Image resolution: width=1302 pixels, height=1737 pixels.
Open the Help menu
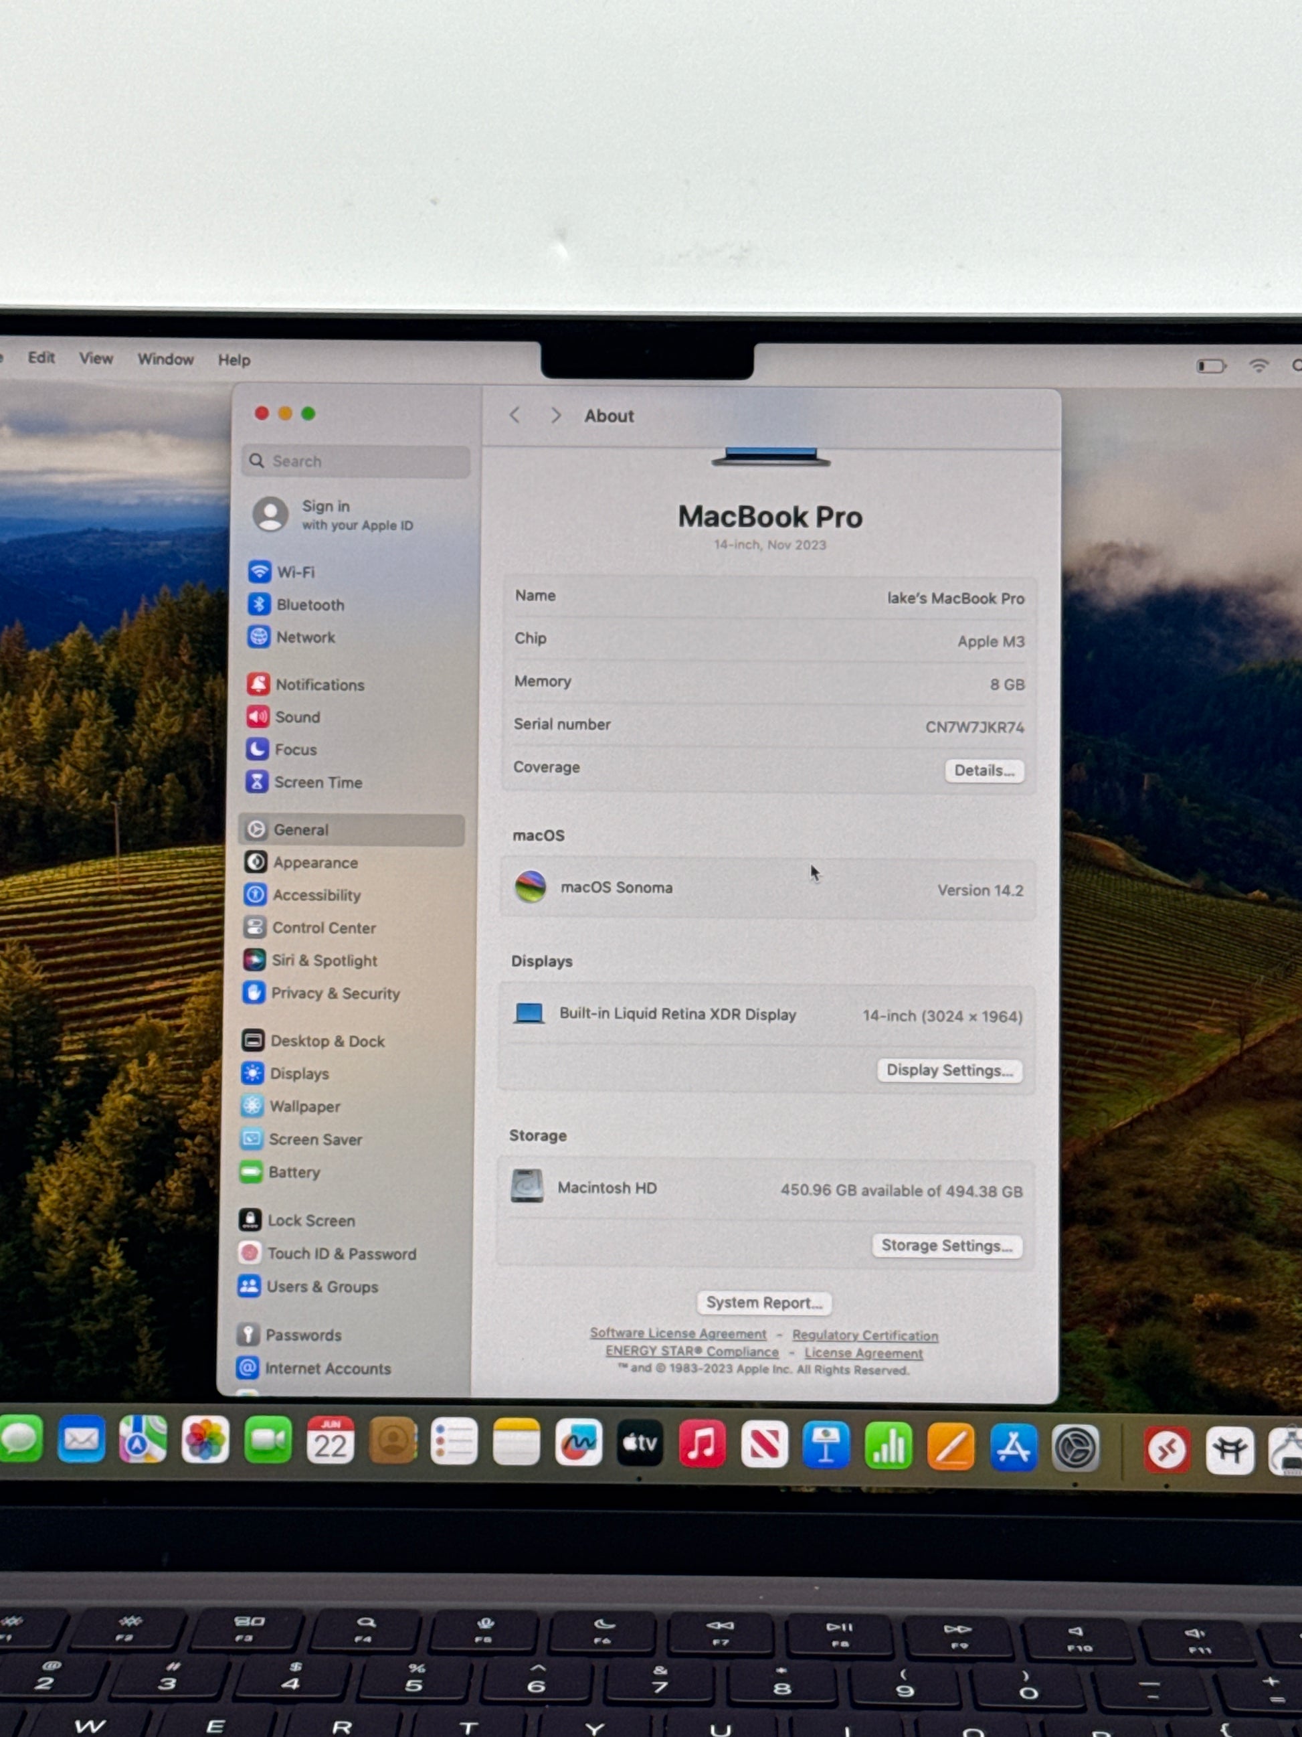pos(234,359)
